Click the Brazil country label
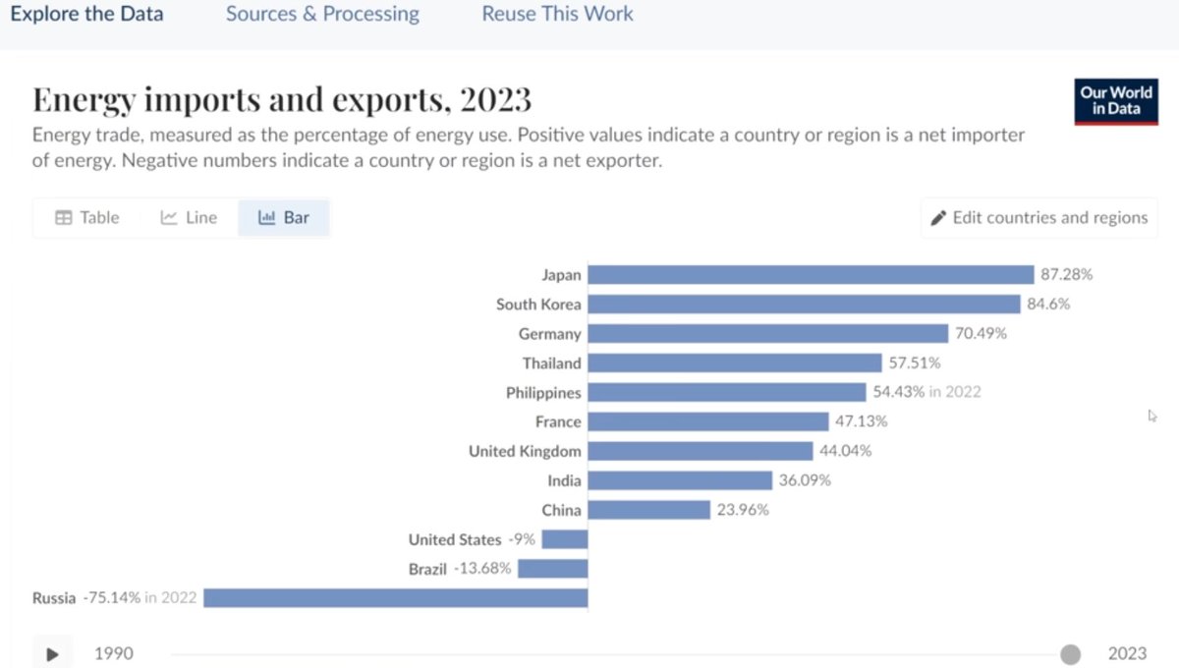This screenshot has width=1179, height=668. click(427, 569)
